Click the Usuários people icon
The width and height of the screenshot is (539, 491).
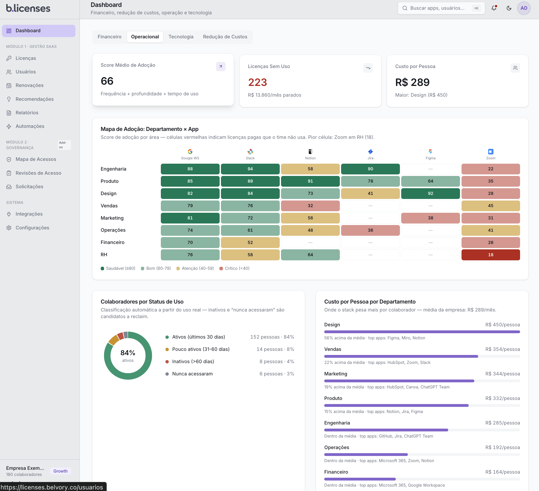(x=9, y=72)
